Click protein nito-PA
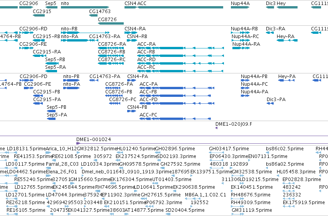This screenshot has height=216, width=328. pyautogui.click(x=71, y=88)
